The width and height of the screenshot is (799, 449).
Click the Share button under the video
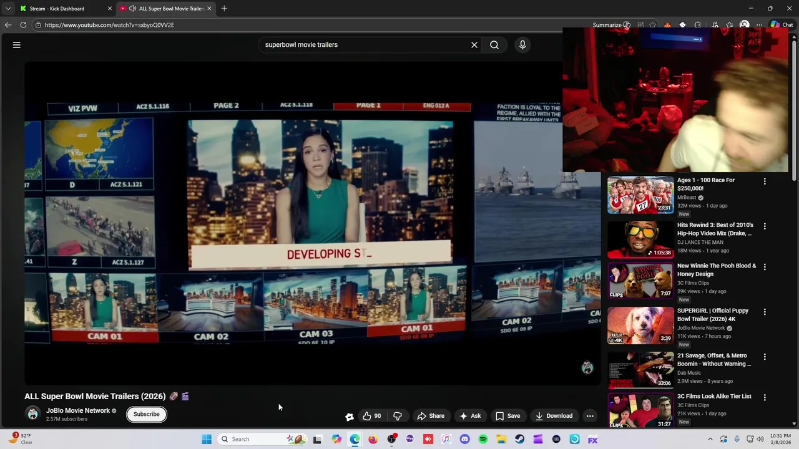(x=431, y=416)
